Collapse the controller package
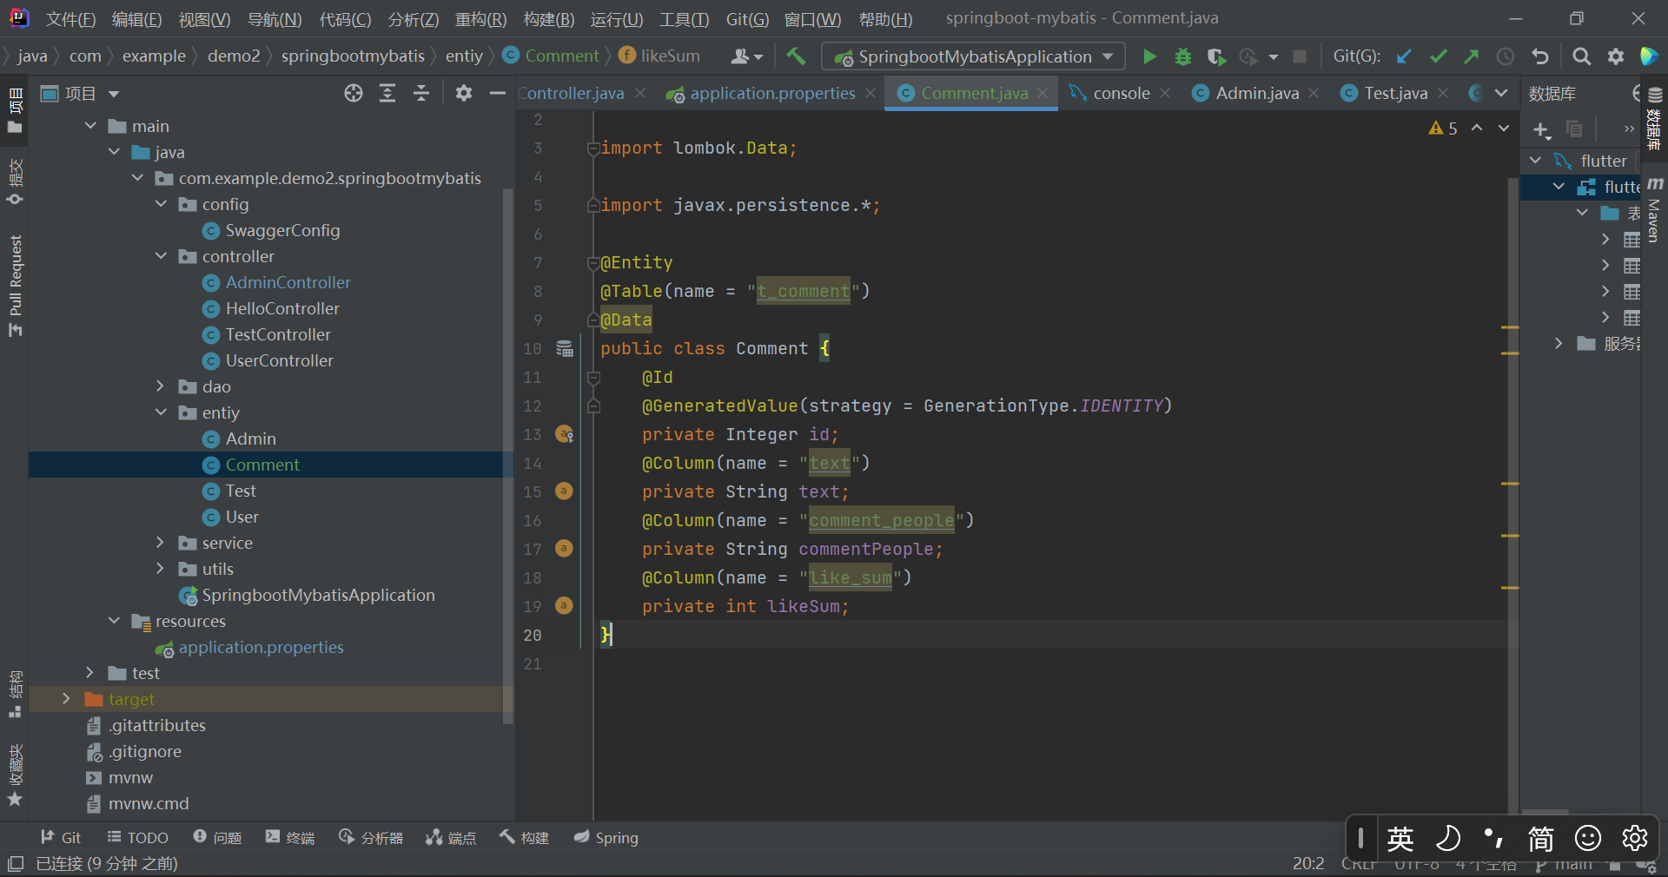This screenshot has width=1668, height=877. click(x=161, y=256)
